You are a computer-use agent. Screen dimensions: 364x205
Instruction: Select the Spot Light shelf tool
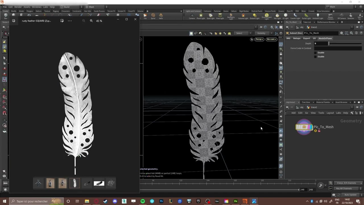pyautogui.click(x=210, y=16)
